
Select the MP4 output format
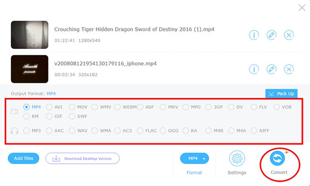point(26,107)
